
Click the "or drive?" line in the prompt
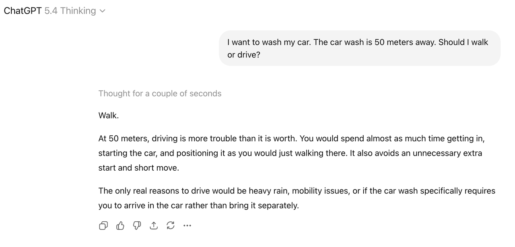244,55
